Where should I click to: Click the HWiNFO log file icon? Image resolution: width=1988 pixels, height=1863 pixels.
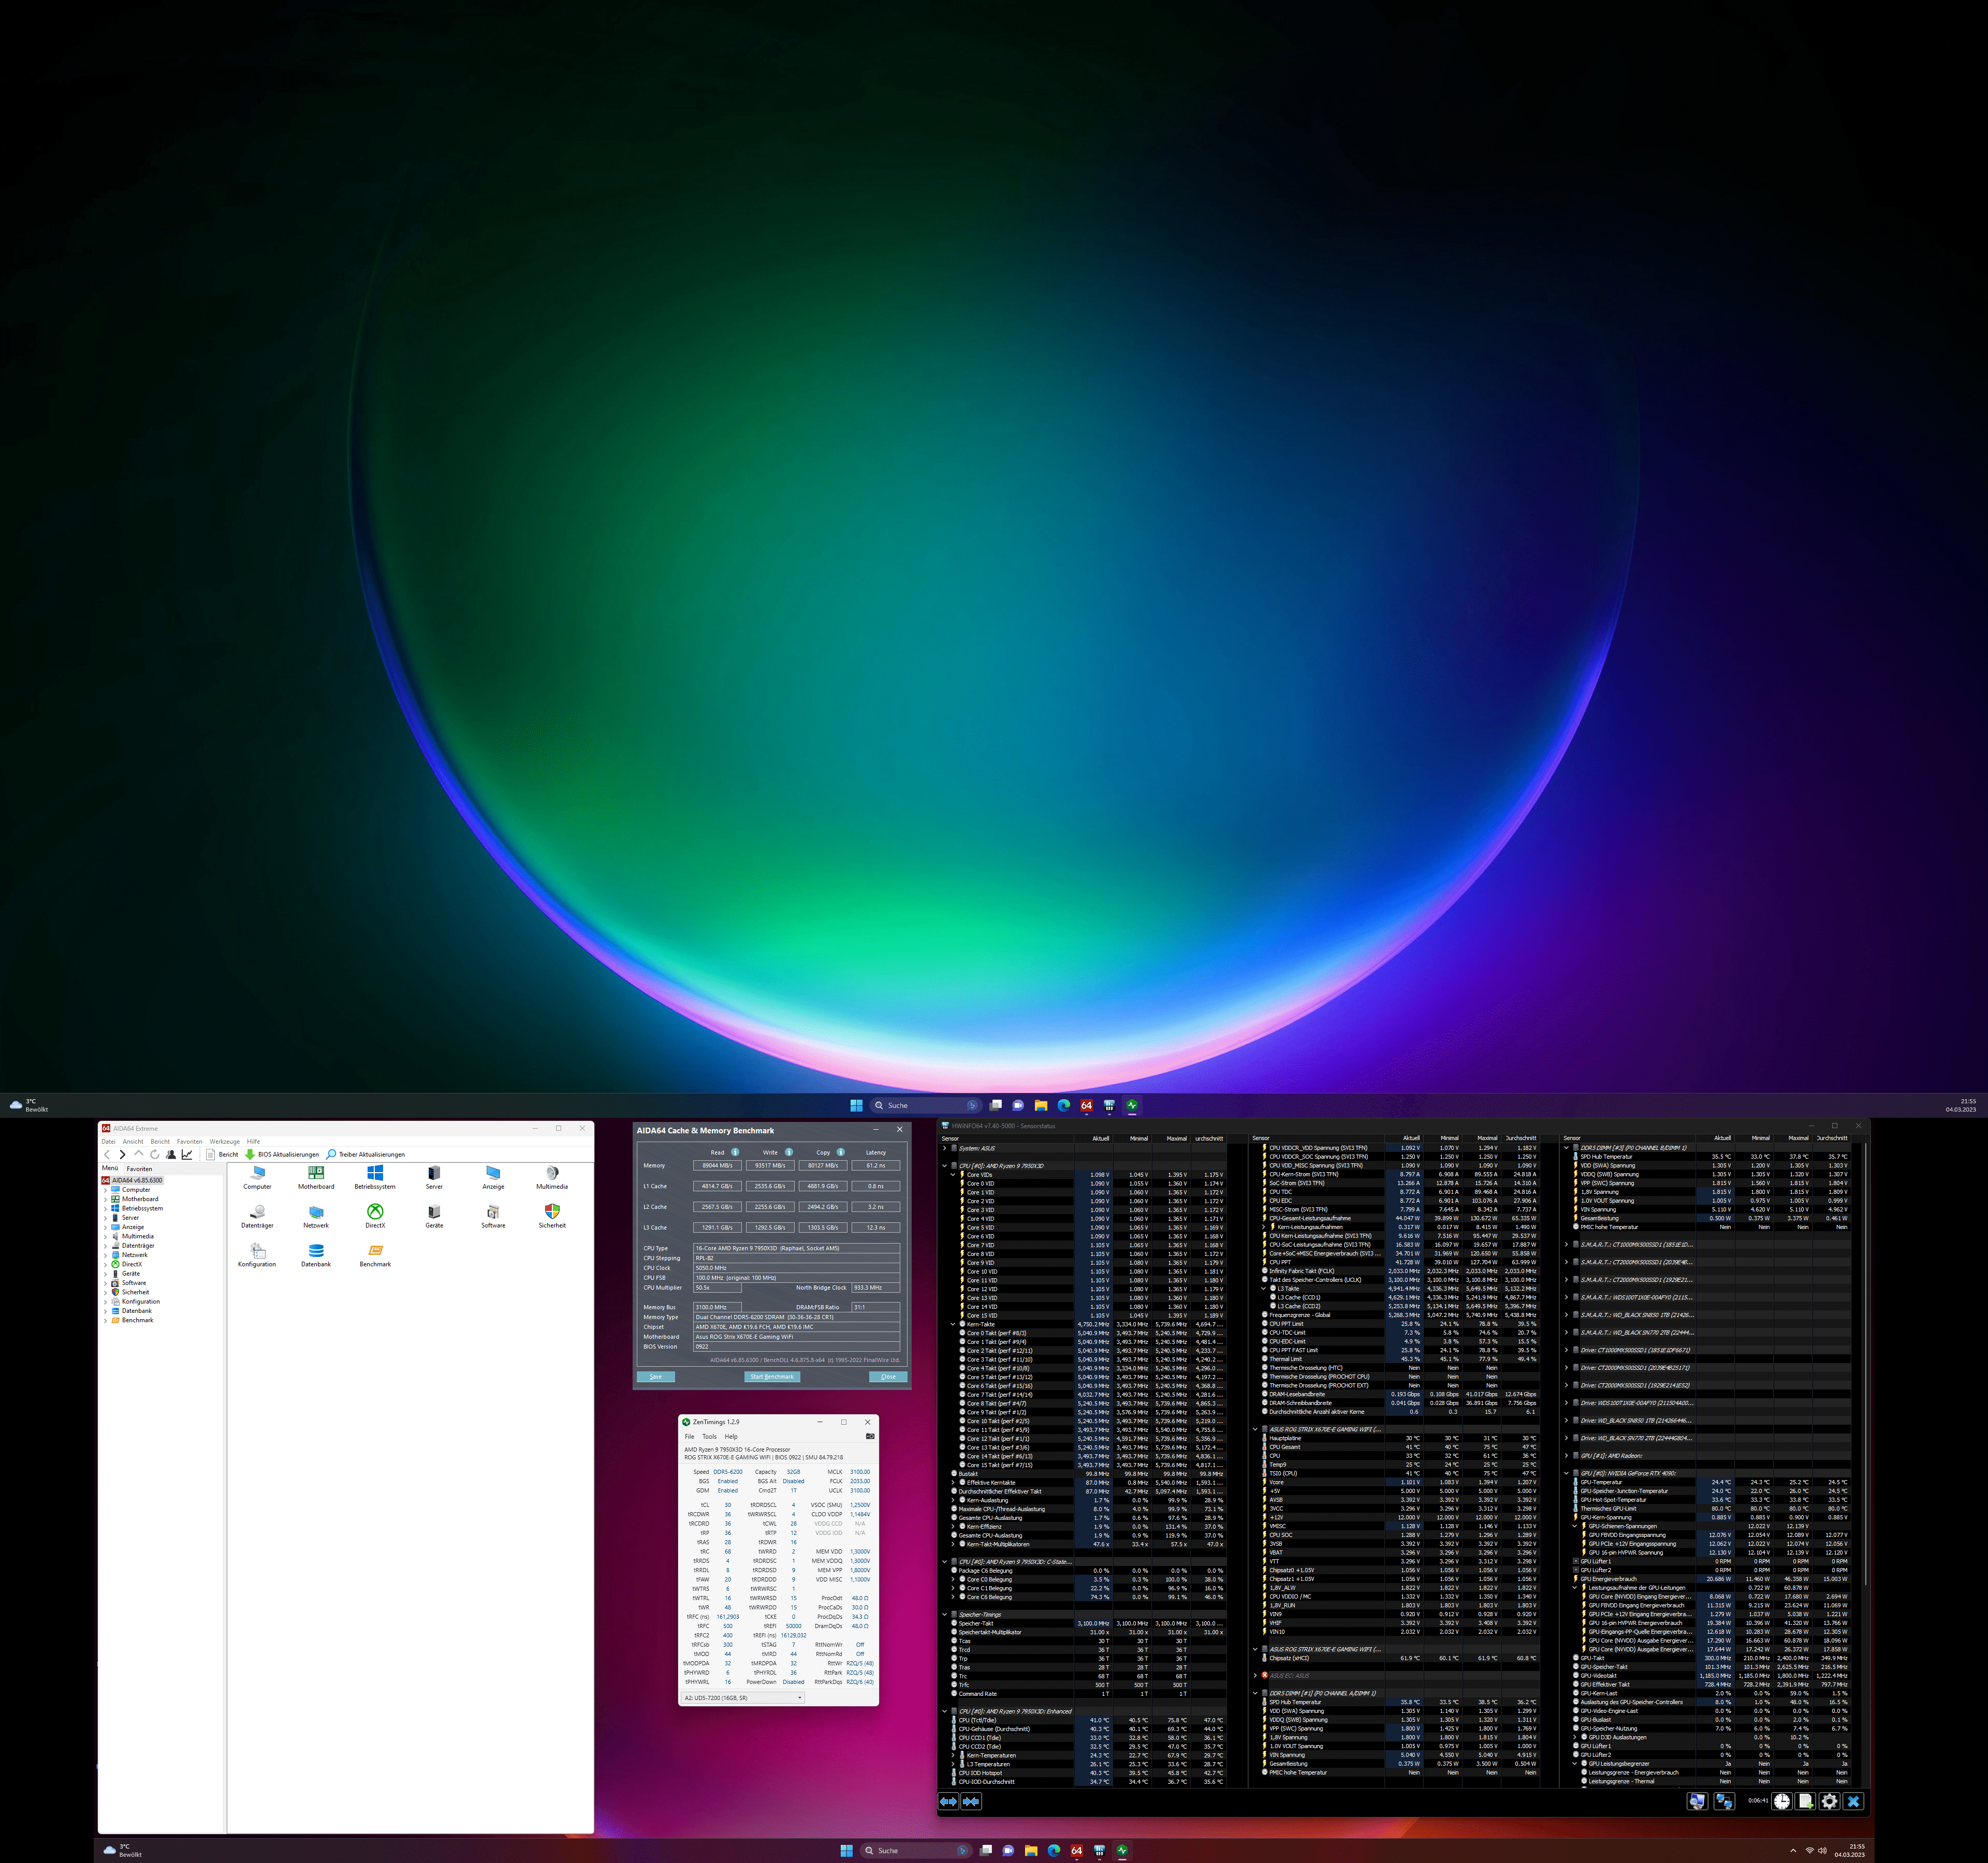pyautogui.click(x=1805, y=1801)
